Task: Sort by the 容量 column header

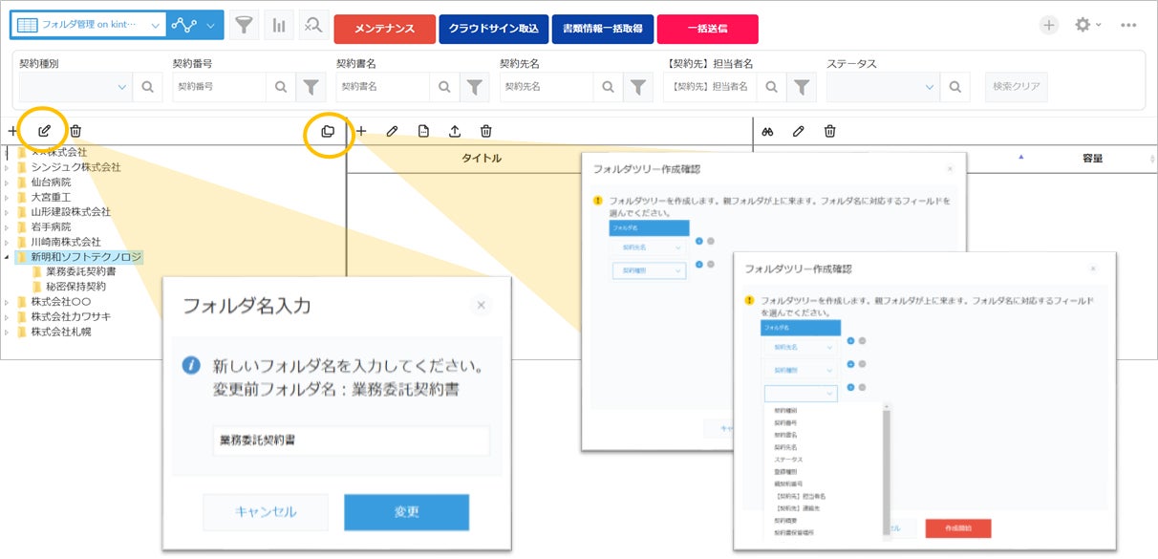Action: click(1092, 159)
